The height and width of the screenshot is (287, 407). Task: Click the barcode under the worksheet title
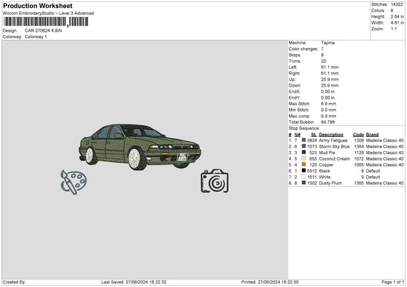pyautogui.click(x=45, y=22)
